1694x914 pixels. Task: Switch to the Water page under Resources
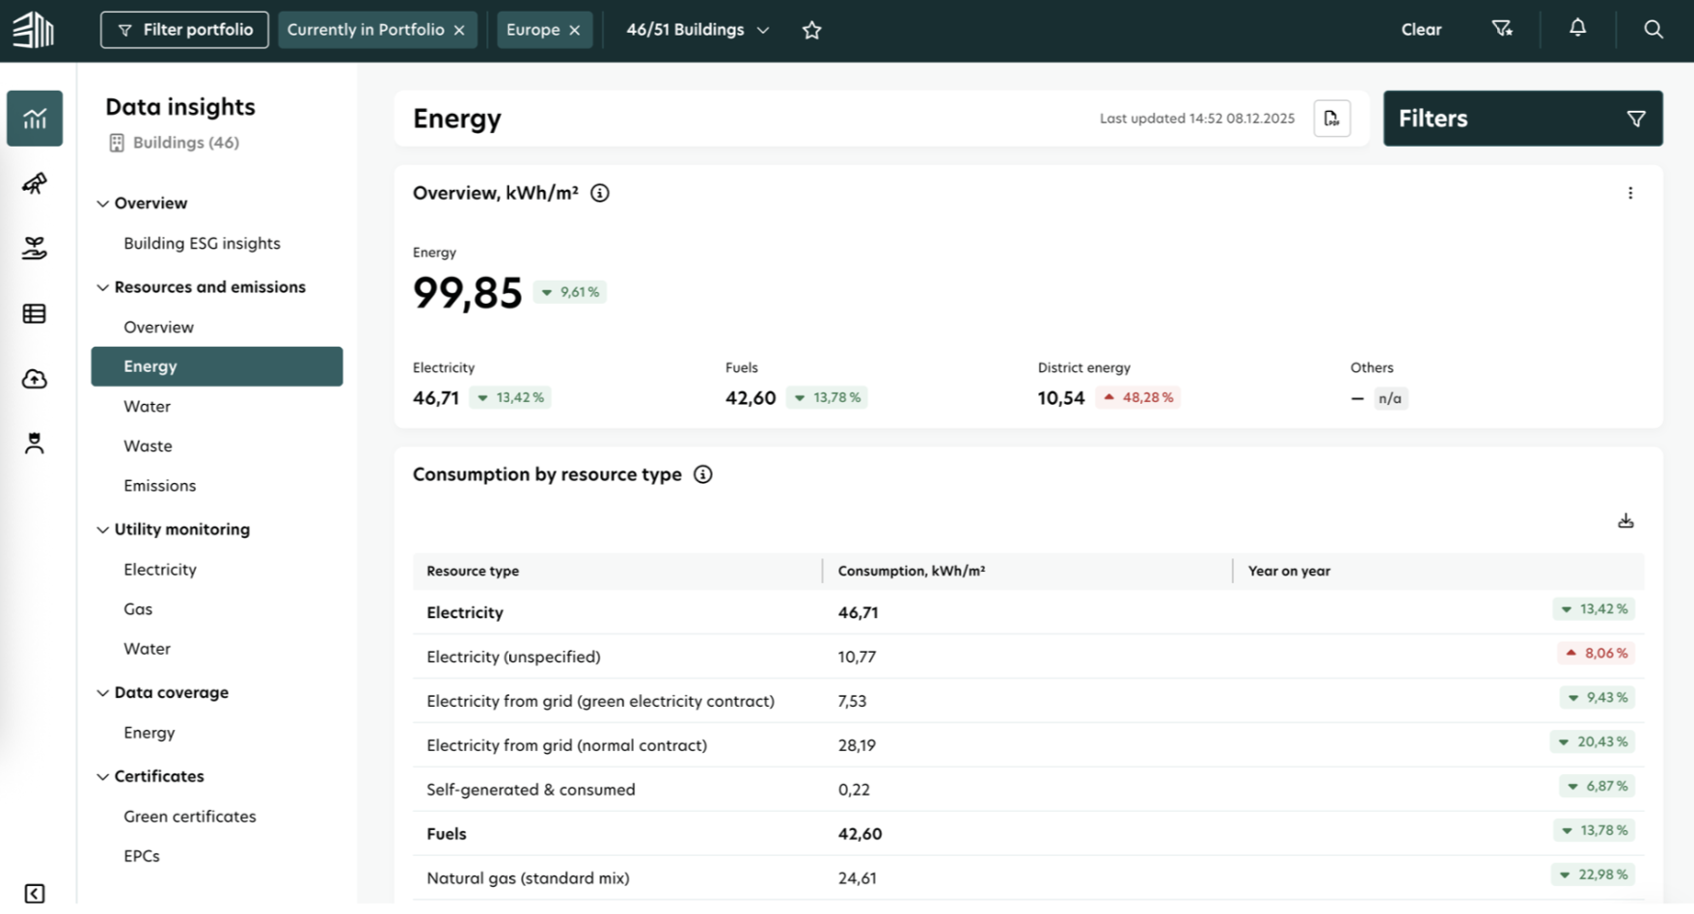point(147,406)
